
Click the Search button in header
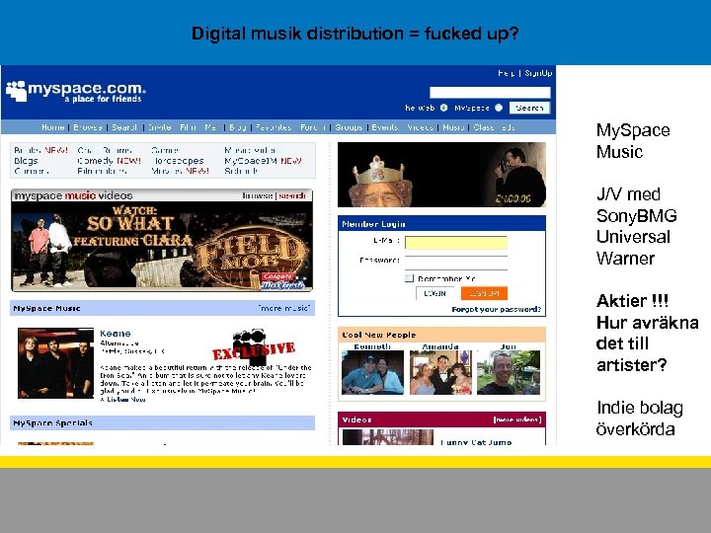529,108
